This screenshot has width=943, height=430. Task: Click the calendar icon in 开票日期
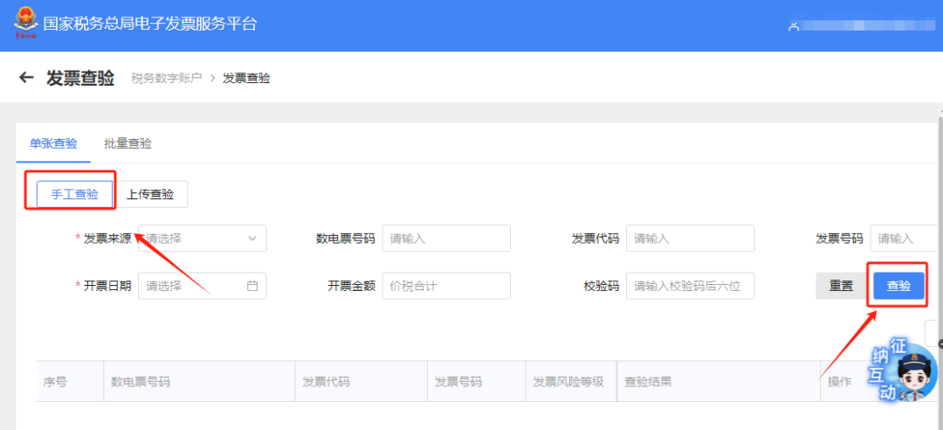252,286
